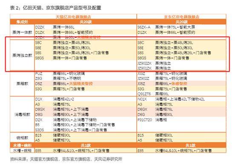Viewport: 236px width, 164px height.
Task: Select model code 'J05Z'
Action: tap(141, 84)
